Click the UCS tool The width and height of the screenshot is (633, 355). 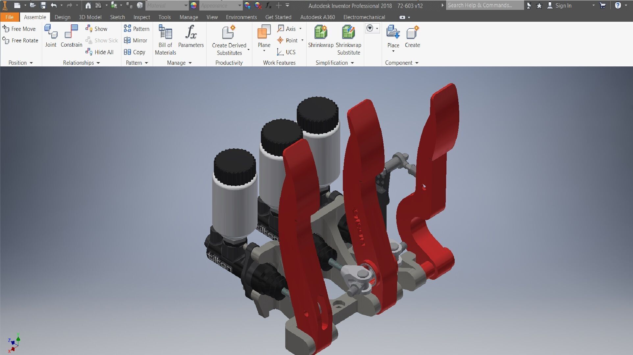[286, 52]
